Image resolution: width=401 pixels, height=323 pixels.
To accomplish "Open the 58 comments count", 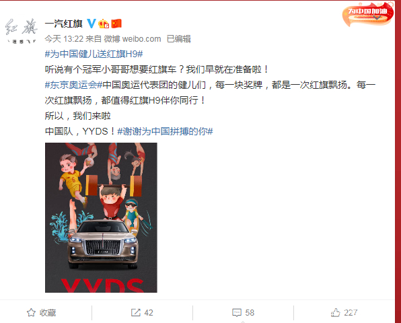I will pyautogui.click(x=250, y=312).
